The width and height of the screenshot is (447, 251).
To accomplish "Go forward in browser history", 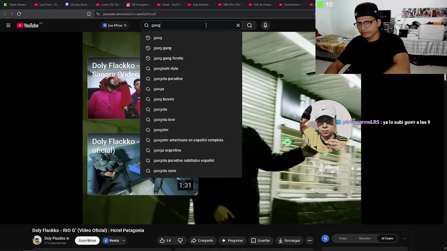I will pos(12,14).
